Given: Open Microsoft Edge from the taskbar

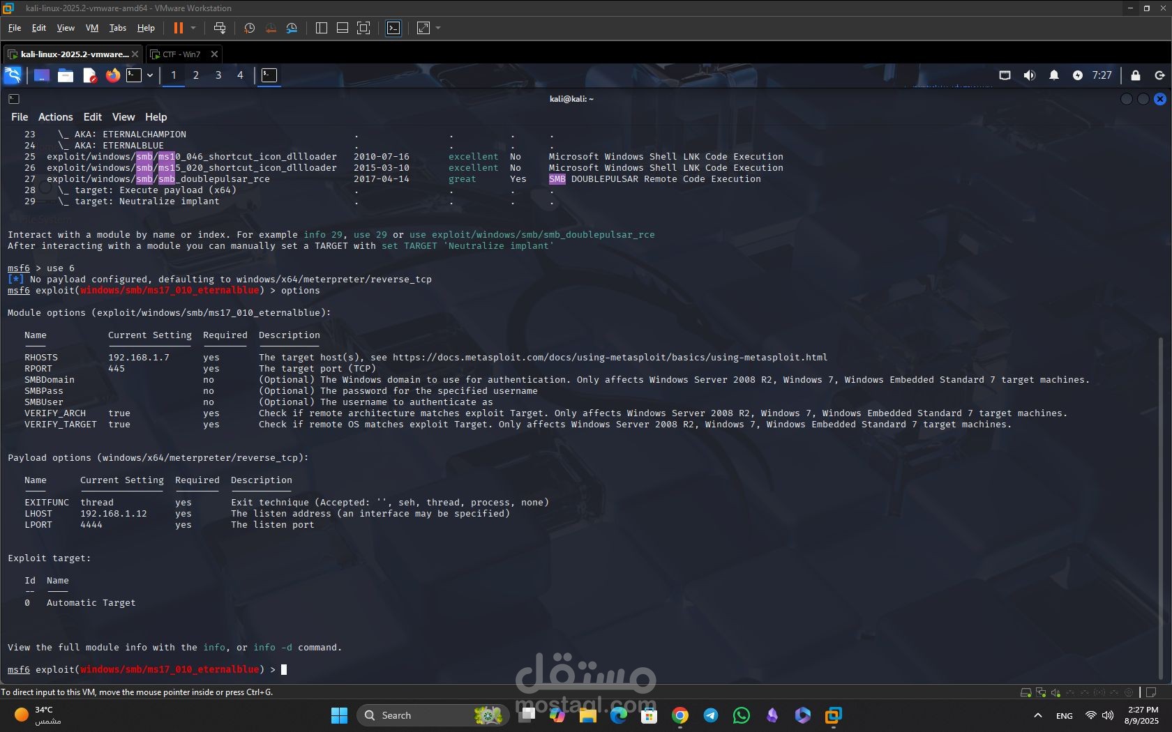Looking at the screenshot, I should [619, 715].
